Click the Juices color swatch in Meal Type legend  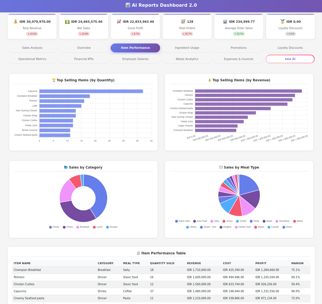[x=224, y=221]
